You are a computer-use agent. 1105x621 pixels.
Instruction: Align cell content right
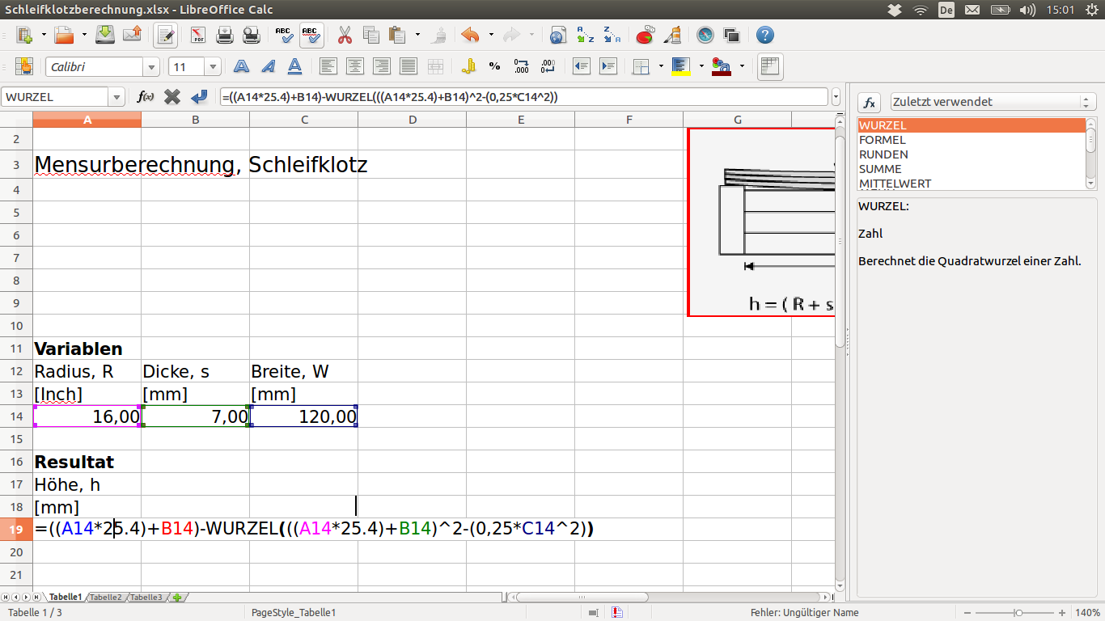click(x=382, y=67)
